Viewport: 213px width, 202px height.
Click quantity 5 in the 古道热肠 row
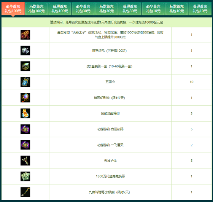click(x=192, y=129)
